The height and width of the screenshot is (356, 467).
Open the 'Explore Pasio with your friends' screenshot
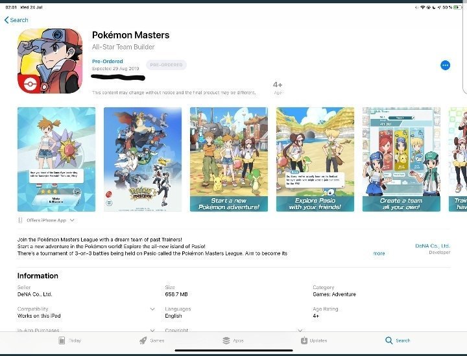315,159
